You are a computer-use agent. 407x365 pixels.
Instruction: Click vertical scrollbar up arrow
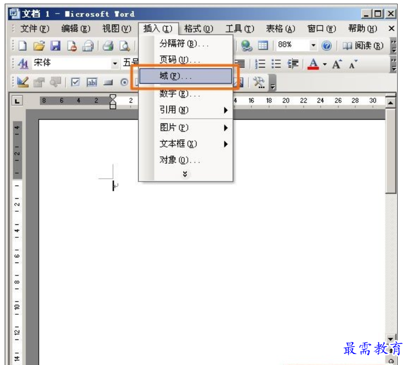(x=391, y=102)
